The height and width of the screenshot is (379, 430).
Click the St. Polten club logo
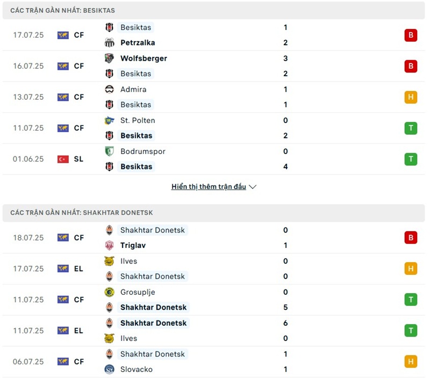[110, 121]
